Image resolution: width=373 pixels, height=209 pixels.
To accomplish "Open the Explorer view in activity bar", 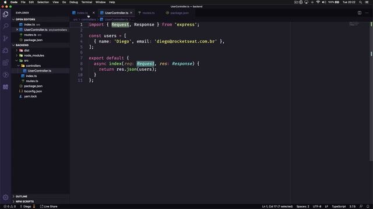I will point(5,15).
